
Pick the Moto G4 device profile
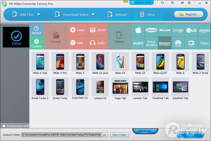pos(120,64)
